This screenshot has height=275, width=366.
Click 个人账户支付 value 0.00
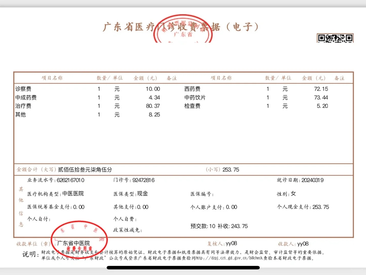click(231, 207)
